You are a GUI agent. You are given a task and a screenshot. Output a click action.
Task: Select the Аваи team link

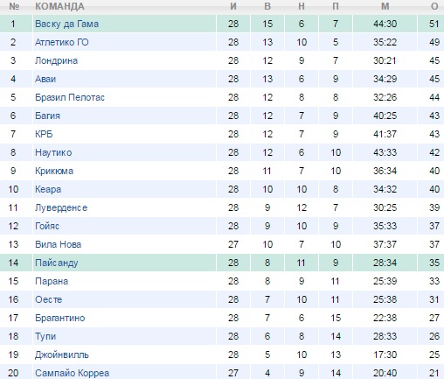(45, 79)
